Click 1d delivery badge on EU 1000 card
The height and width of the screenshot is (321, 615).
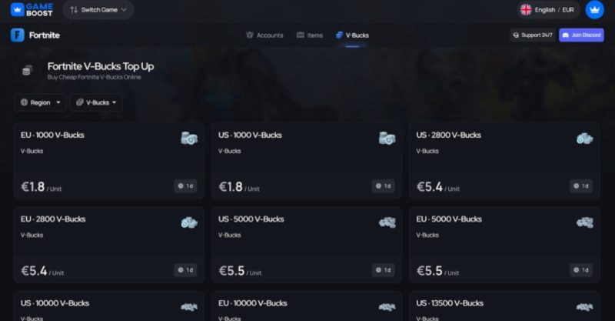pyautogui.click(x=185, y=186)
